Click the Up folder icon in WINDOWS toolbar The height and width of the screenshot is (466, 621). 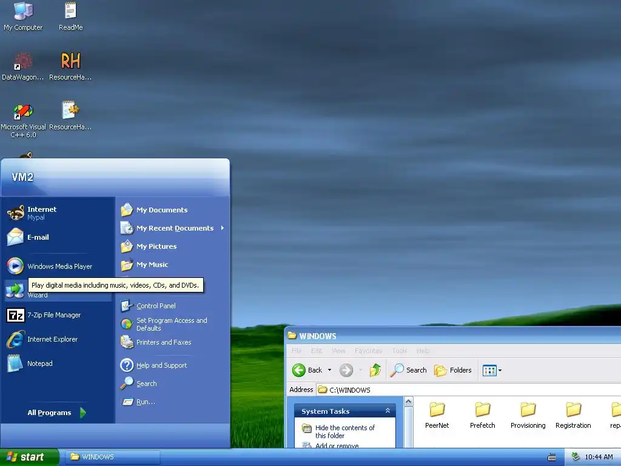coord(375,370)
